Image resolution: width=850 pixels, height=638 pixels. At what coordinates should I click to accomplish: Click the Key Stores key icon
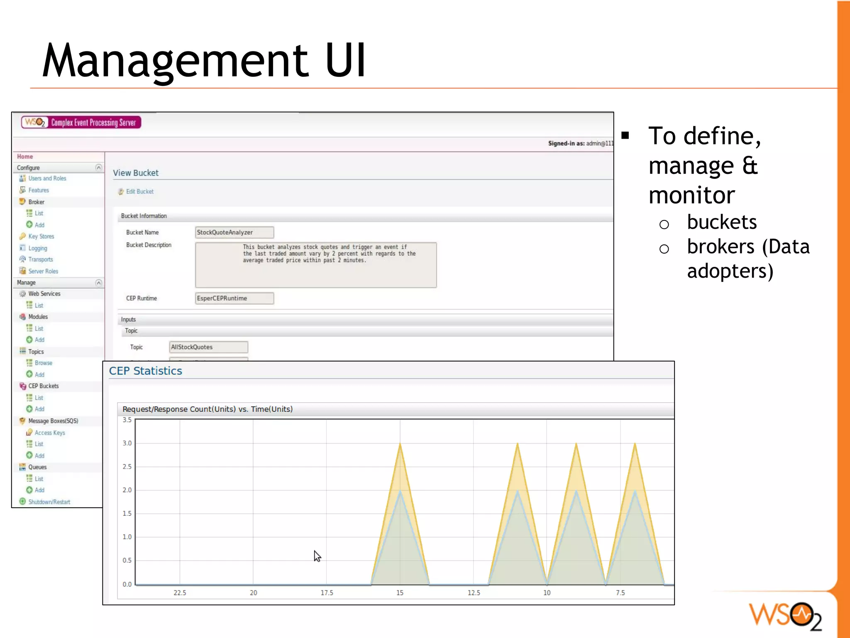pos(22,236)
